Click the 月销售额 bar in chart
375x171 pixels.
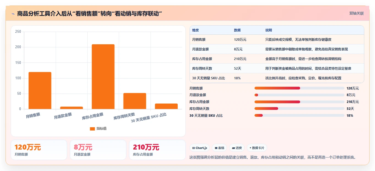(x=40, y=91)
